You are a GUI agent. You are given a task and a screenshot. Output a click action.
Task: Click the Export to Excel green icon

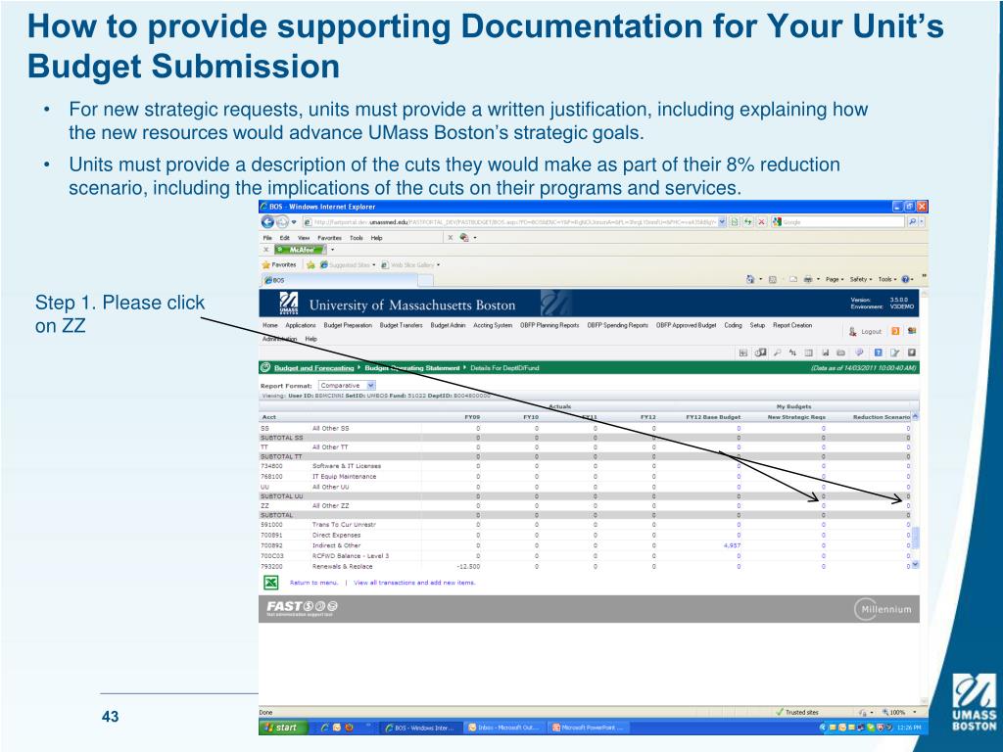coord(271,583)
